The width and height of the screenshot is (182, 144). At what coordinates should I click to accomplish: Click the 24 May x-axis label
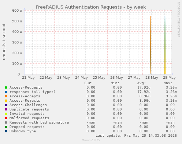point(81,78)
